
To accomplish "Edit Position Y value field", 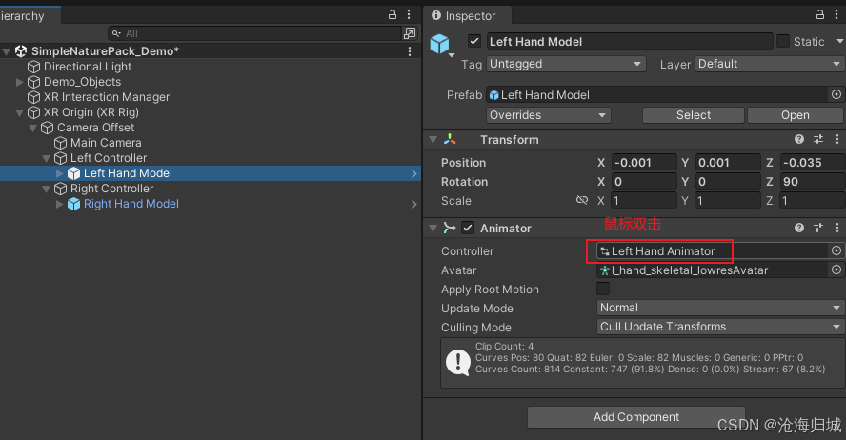I will pyautogui.click(x=728, y=162).
